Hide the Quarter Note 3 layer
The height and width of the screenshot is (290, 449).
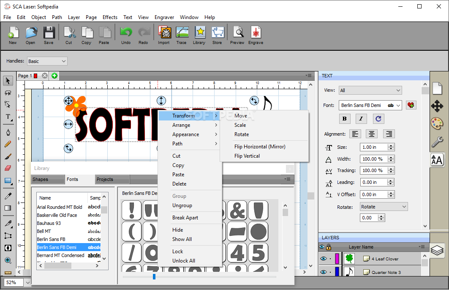[x=324, y=272]
